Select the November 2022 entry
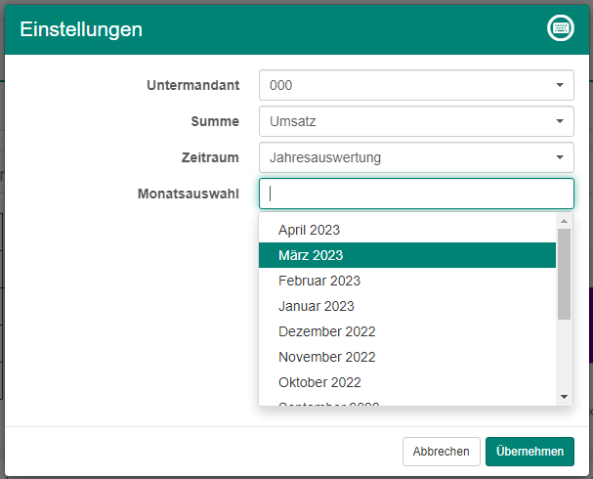593x479 pixels. [x=326, y=357]
